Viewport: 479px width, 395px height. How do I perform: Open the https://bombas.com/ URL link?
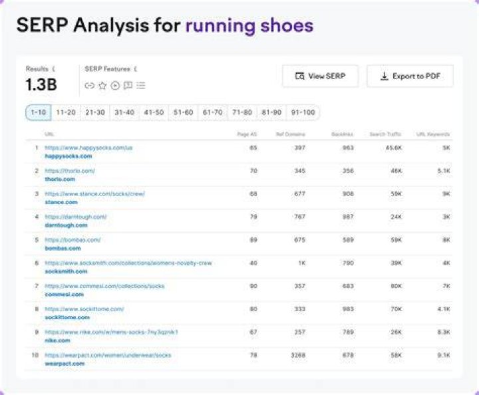coord(73,240)
